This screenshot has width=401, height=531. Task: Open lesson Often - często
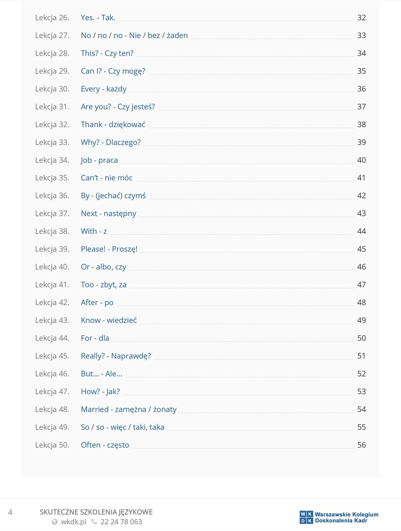click(105, 445)
